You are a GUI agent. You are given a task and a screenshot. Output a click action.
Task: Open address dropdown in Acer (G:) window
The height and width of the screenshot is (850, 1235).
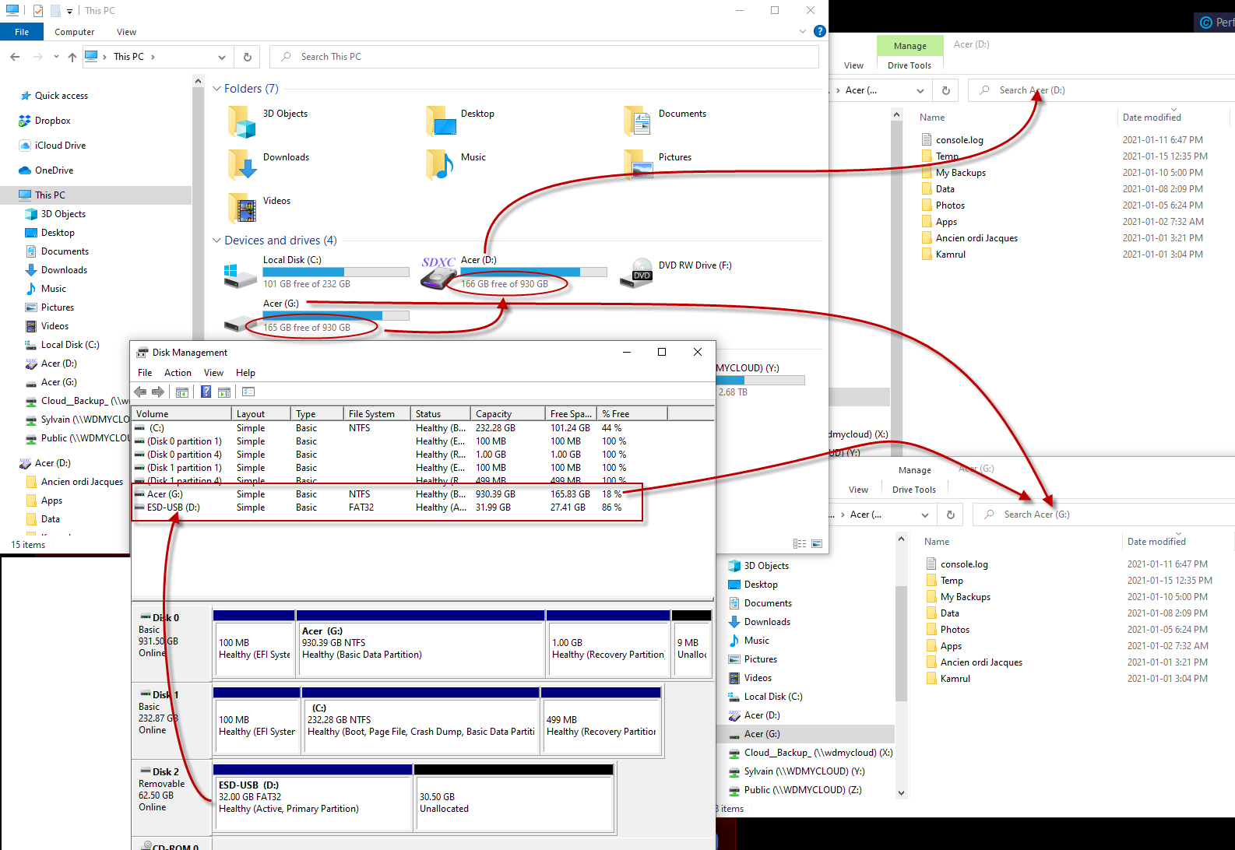point(925,515)
